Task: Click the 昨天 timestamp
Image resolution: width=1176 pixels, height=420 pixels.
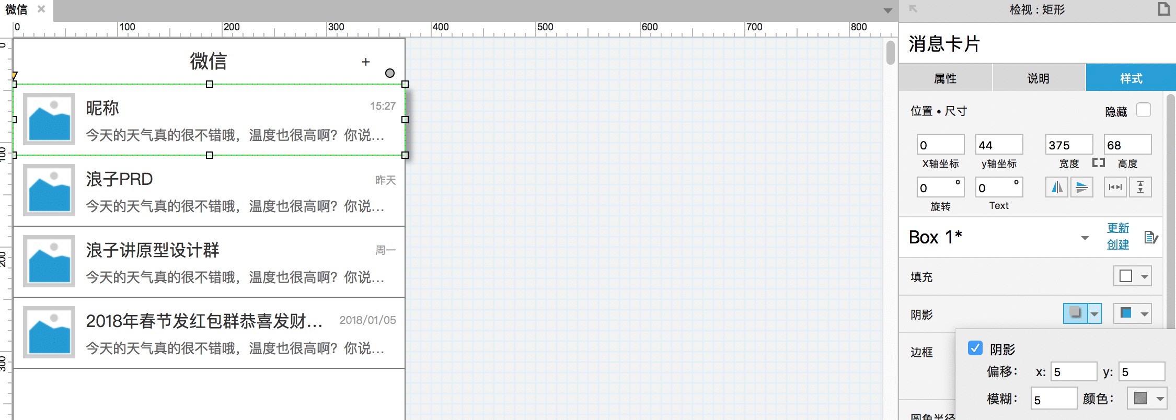Action: (386, 180)
